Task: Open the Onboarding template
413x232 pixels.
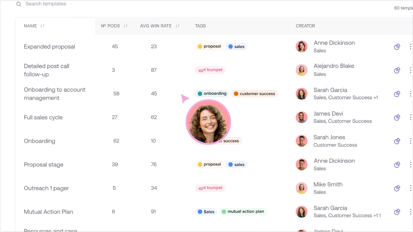Action: (39, 141)
